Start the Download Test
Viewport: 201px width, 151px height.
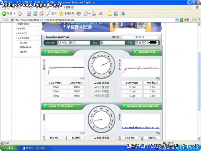coord(57,52)
